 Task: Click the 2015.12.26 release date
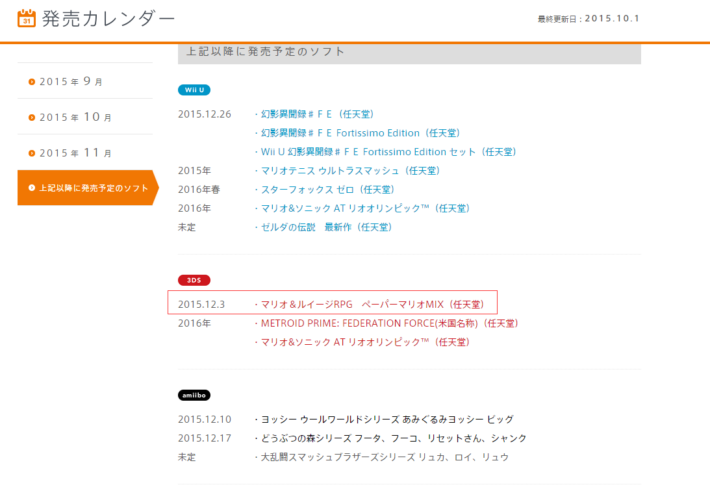[205, 114]
